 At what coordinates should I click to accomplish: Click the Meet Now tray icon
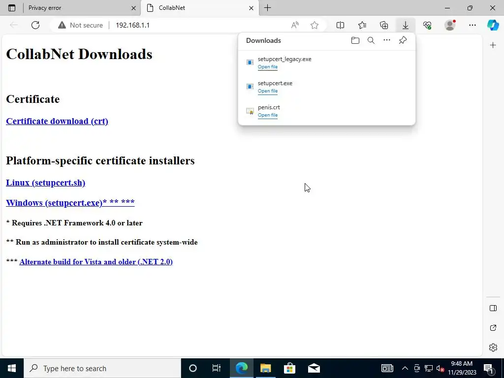click(417, 368)
